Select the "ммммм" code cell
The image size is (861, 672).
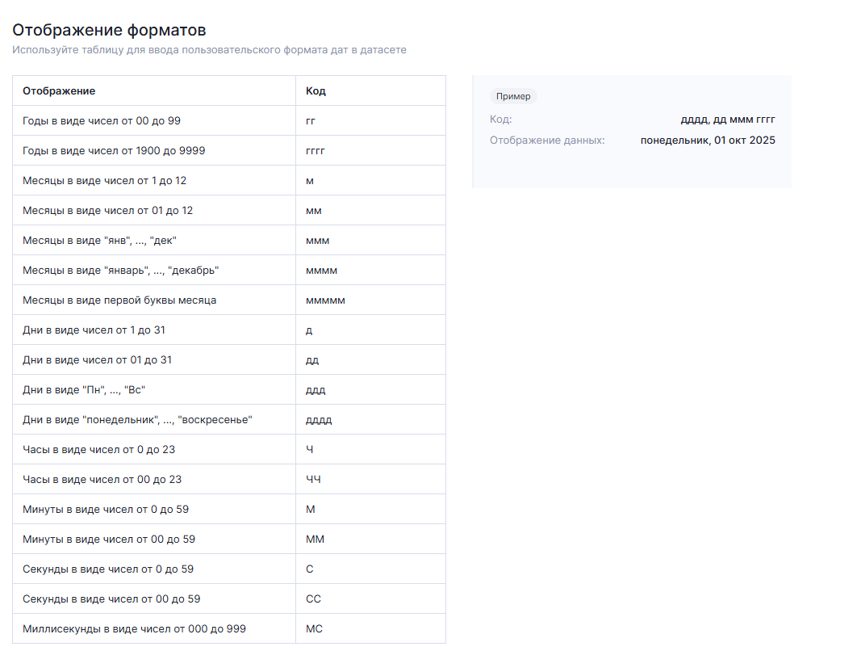[325, 300]
